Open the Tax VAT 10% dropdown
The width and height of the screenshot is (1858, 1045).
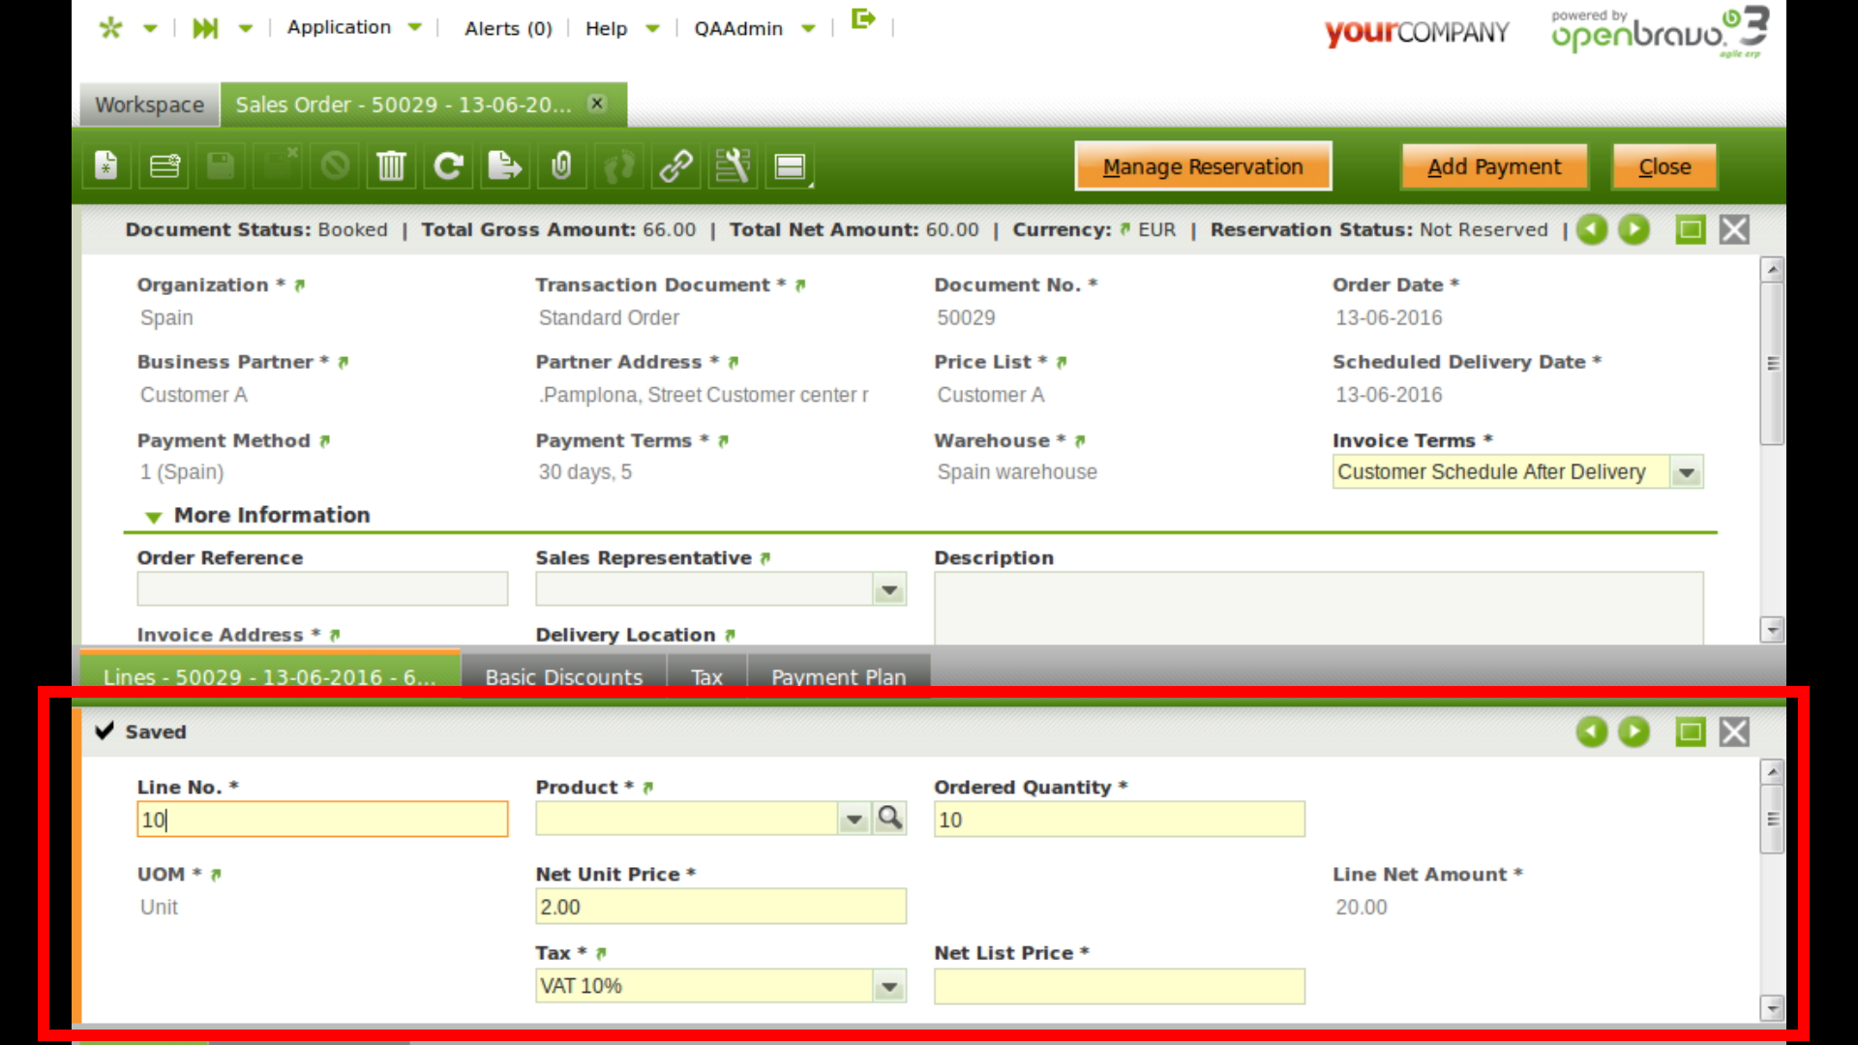coord(888,987)
